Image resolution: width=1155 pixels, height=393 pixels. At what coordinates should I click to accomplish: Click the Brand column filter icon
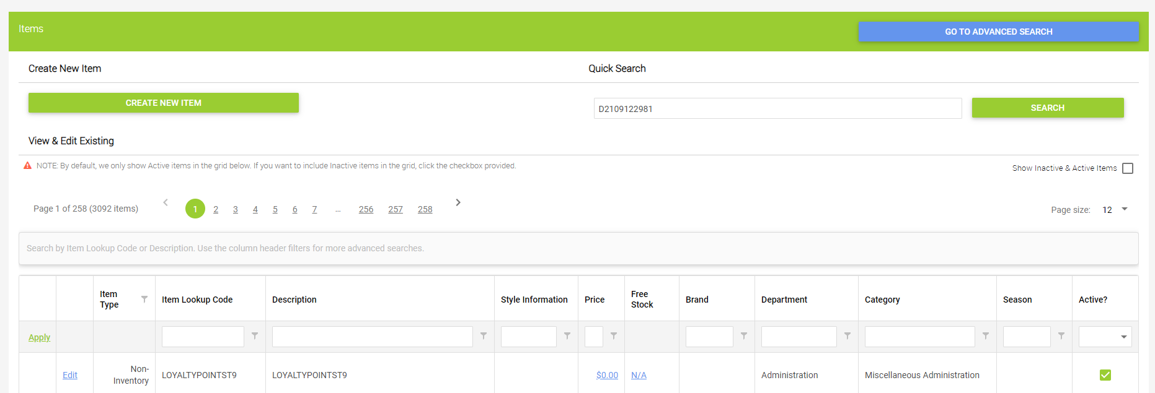pos(744,335)
